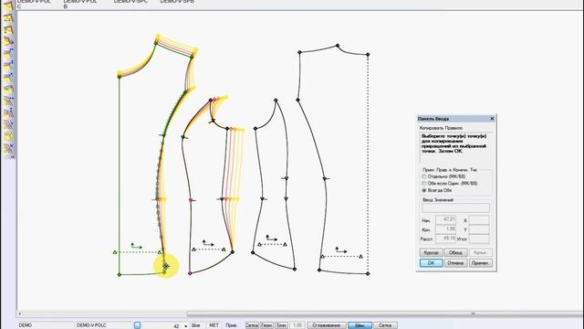The height and width of the screenshot is (329, 584).
Task: Open the left toolbar overflow chevron
Action: (12, 157)
